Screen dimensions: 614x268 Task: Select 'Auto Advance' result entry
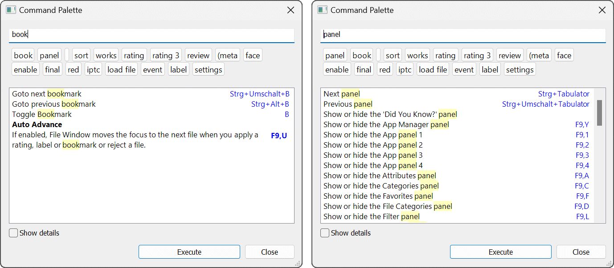pos(151,135)
